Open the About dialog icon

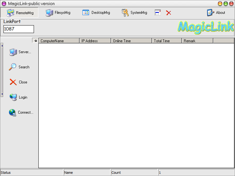[x=210, y=13]
